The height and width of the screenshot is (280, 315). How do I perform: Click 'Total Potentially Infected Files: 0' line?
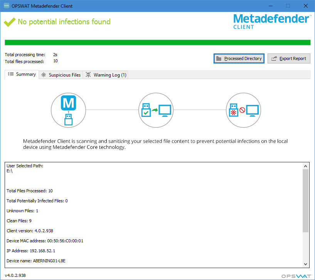point(37,201)
